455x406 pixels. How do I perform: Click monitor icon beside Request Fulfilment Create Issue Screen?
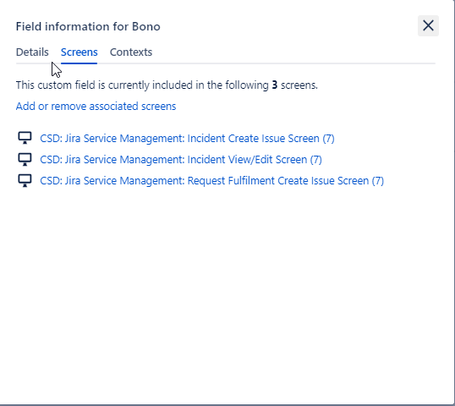[x=25, y=180]
